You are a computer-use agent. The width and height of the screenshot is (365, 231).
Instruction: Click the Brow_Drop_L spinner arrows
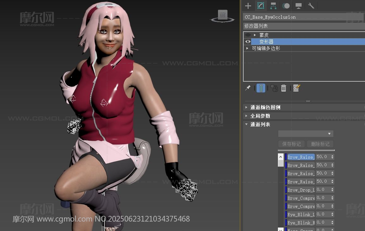point(333,190)
